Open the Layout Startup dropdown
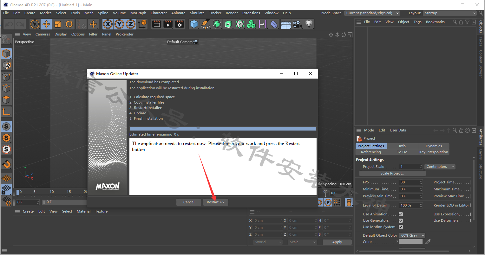 450,13
